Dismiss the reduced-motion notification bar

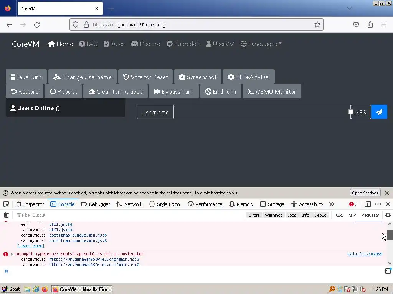387,193
